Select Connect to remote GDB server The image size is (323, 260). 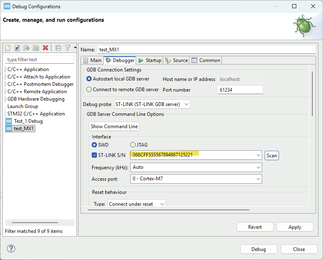point(89,90)
